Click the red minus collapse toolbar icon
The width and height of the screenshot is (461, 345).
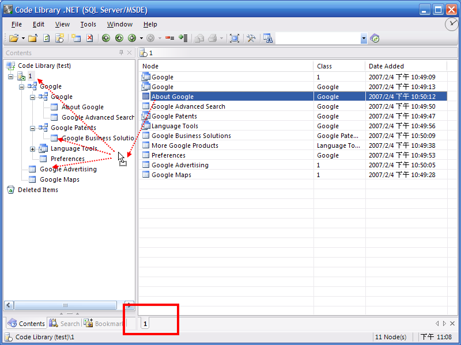[x=169, y=38]
